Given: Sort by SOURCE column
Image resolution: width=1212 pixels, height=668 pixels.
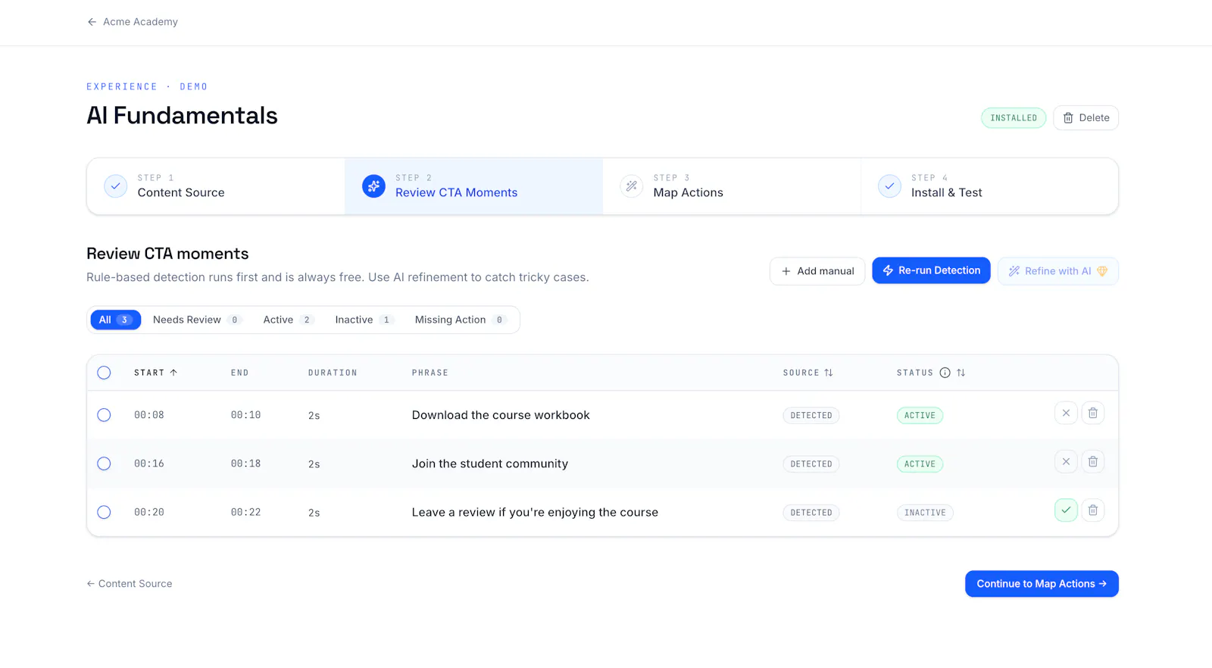Looking at the screenshot, I should coord(807,373).
